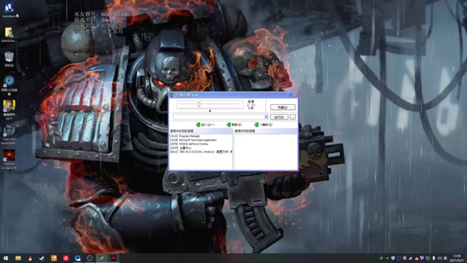
Task: Expand the program path combo box arrow
Action: [x=266, y=117]
